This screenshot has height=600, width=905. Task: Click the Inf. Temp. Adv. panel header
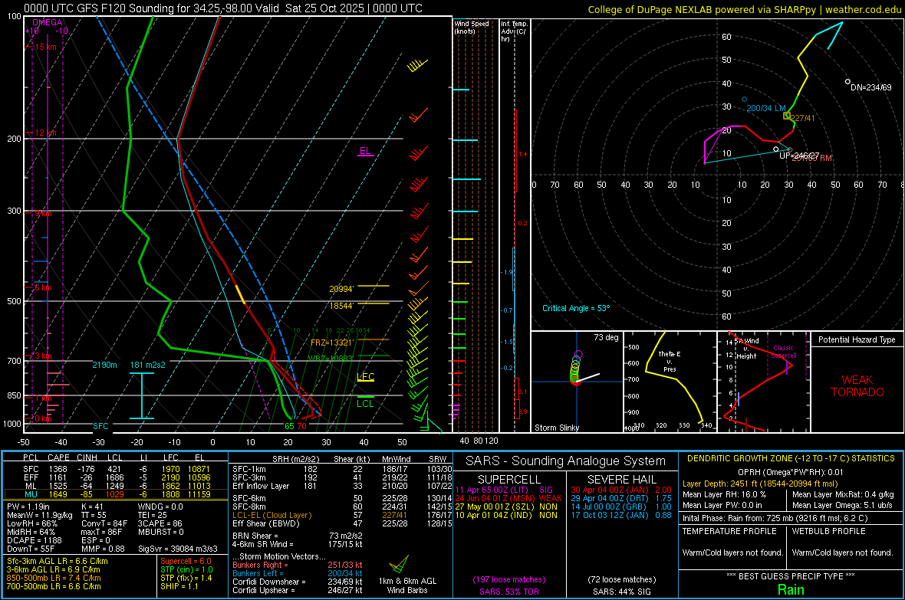pos(514,31)
